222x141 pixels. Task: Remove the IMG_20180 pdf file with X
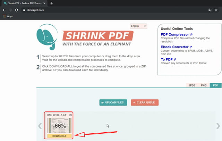coord(70,115)
